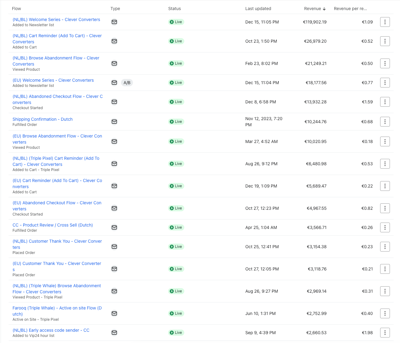Click email type icon for CC - Product Review
Viewport: 400px width, 343px height.
pyautogui.click(x=114, y=227)
